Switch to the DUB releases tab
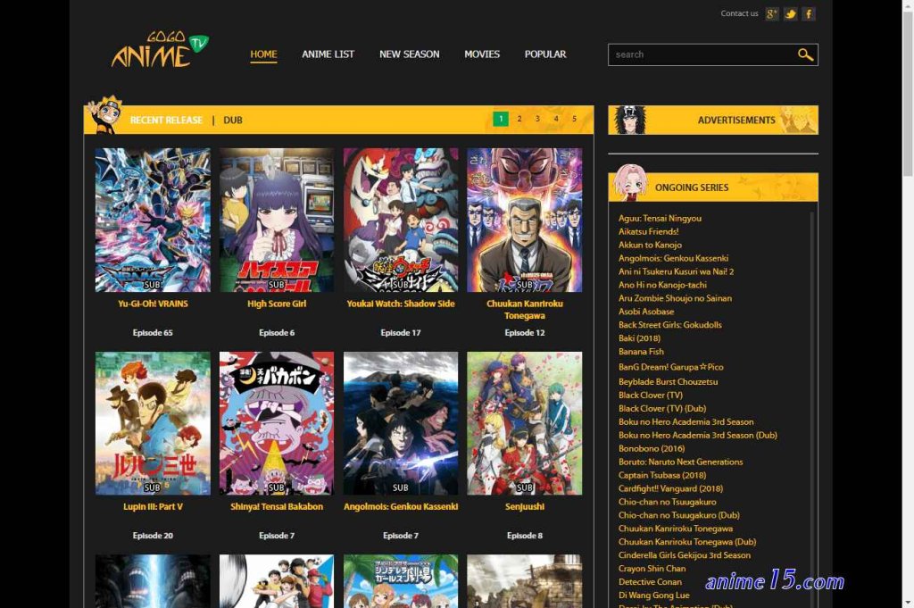The image size is (914, 608). click(233, 121)
